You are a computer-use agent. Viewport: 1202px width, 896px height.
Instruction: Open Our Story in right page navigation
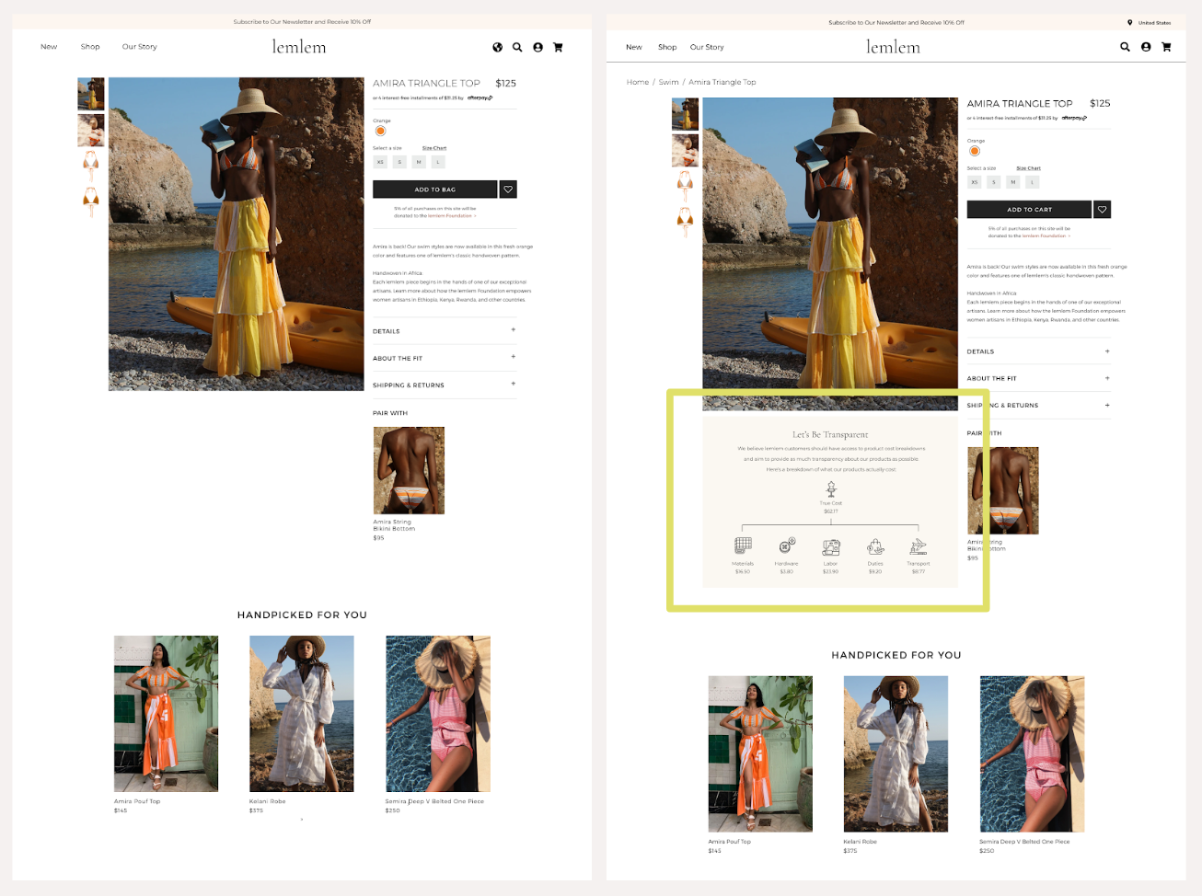coord(707,47)
